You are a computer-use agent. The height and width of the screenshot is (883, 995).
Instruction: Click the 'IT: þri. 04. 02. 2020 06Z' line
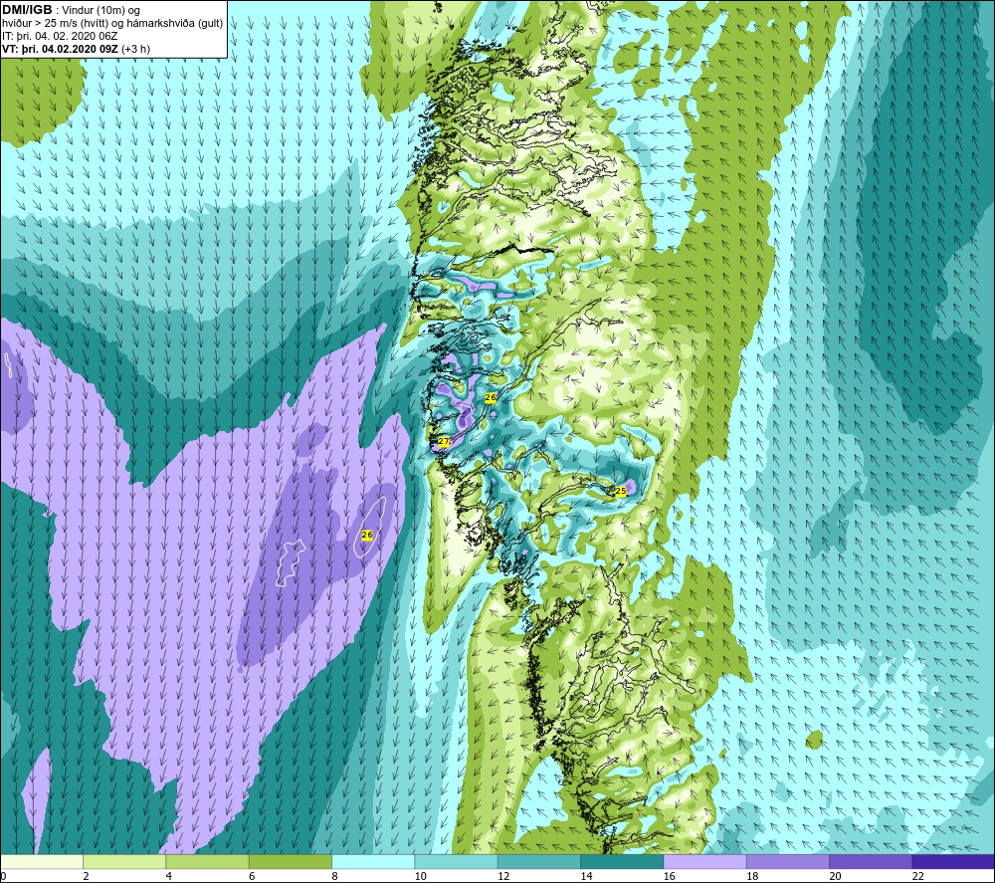click(x=60, y=36)
